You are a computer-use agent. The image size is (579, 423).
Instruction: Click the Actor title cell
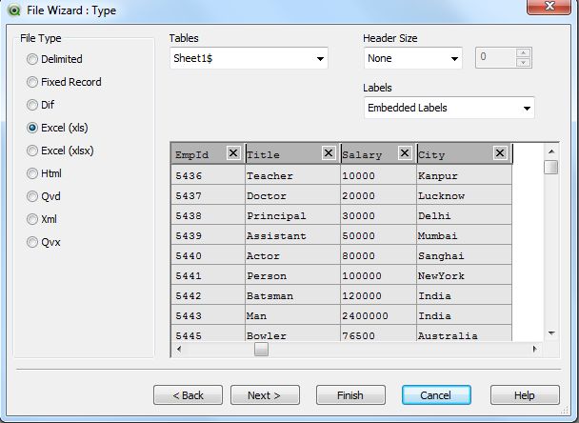(292, 255)
